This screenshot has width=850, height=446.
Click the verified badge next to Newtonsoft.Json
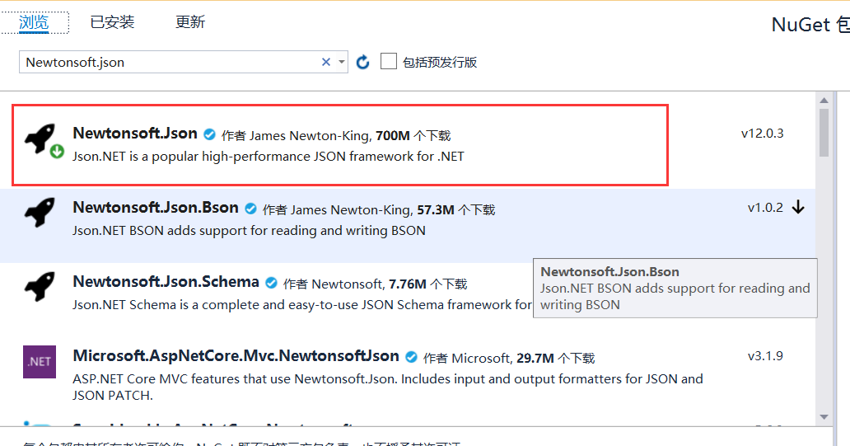(x=210, y=134)
